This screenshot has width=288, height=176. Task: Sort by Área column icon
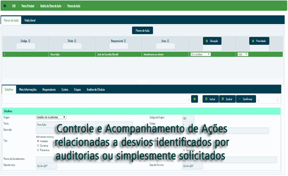pos(168,41)
